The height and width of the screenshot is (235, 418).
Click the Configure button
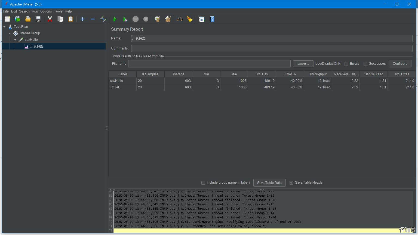tap(400, 64)
